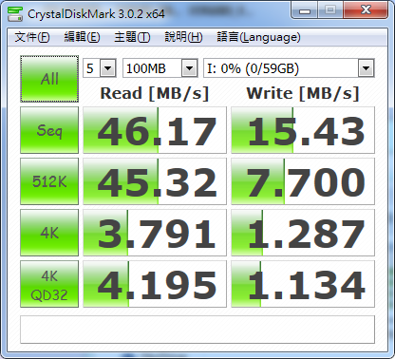Start the 4K benchmark test
The image size is (395, 359).
point(49,233)
